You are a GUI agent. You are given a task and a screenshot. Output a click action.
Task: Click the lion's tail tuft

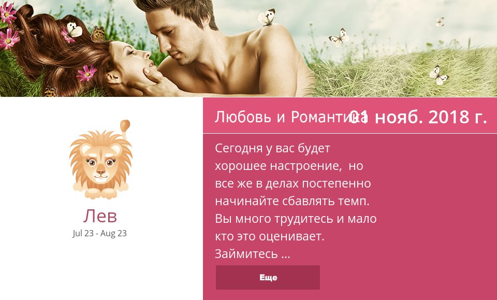(125, 125)
